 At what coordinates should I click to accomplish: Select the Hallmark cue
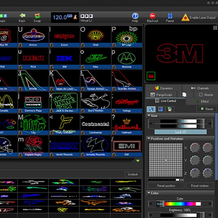pyautogui.click(x=127, y=124)
